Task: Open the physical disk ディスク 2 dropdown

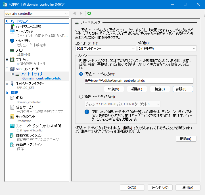Action: tap(122, 104)
